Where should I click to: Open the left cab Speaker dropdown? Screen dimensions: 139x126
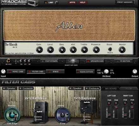click(x=10, y=89)
